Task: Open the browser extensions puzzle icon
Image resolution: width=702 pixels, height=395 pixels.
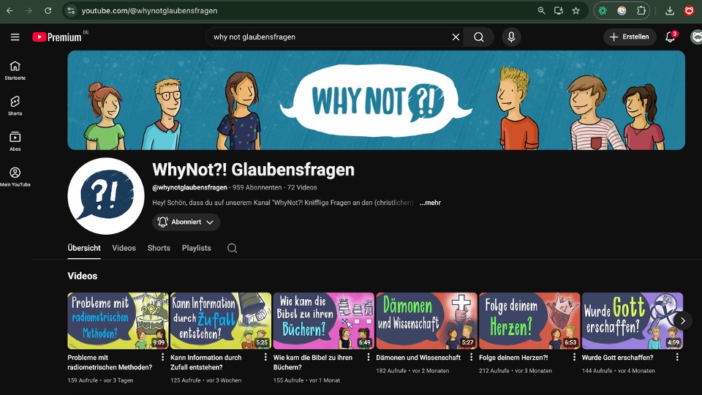Action: pyautogui.click(x=641, y=11)
